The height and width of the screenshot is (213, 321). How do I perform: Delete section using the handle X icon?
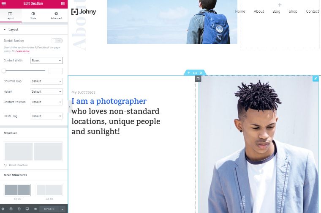[201, 73]
